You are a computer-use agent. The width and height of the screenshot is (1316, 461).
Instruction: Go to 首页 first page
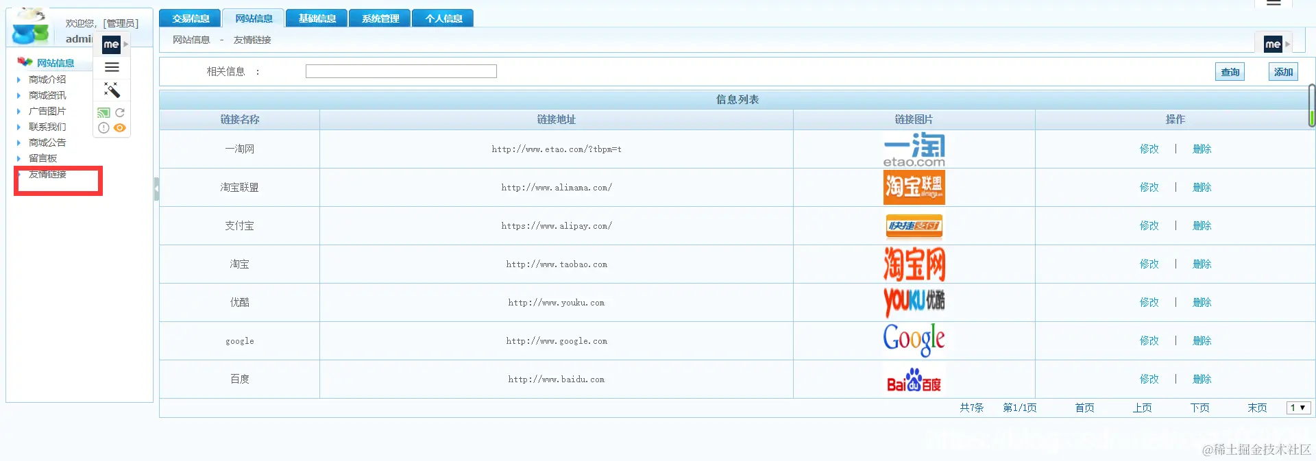tap(1084, 408)
